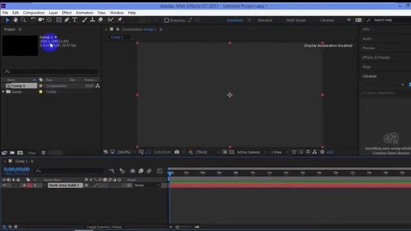
Task: Take a snapshot with the camera icon
Action: click(177, 152)
